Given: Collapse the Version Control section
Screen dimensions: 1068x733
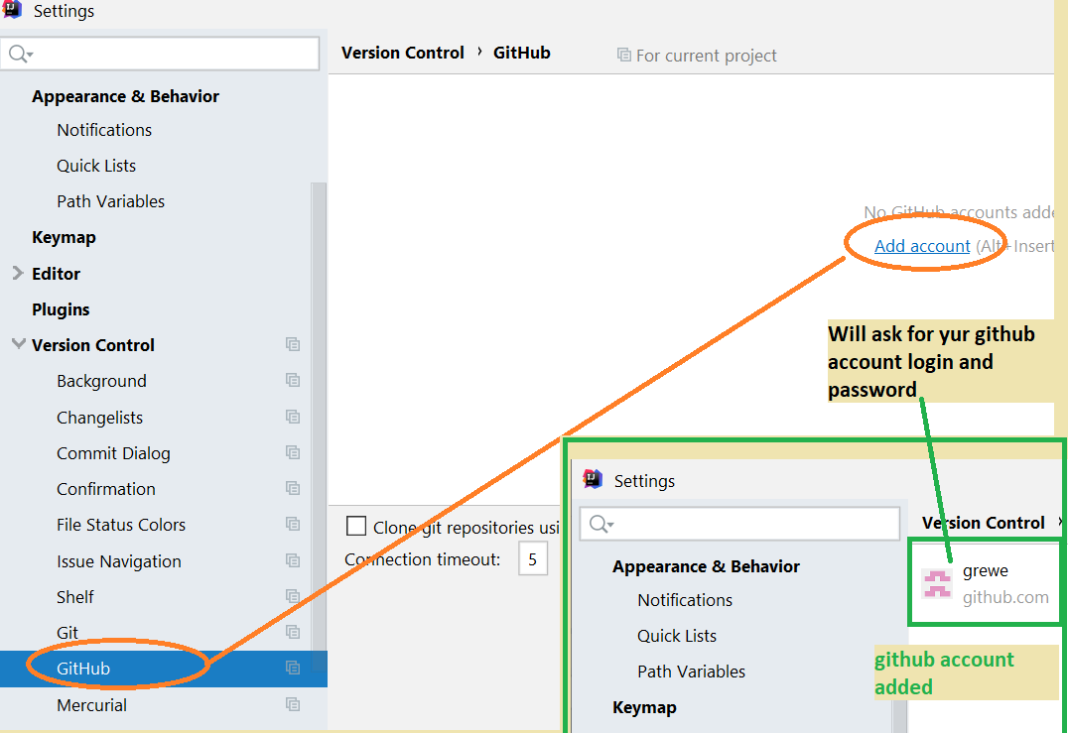Looking at the screenshot, I should [x=18, y=344].
